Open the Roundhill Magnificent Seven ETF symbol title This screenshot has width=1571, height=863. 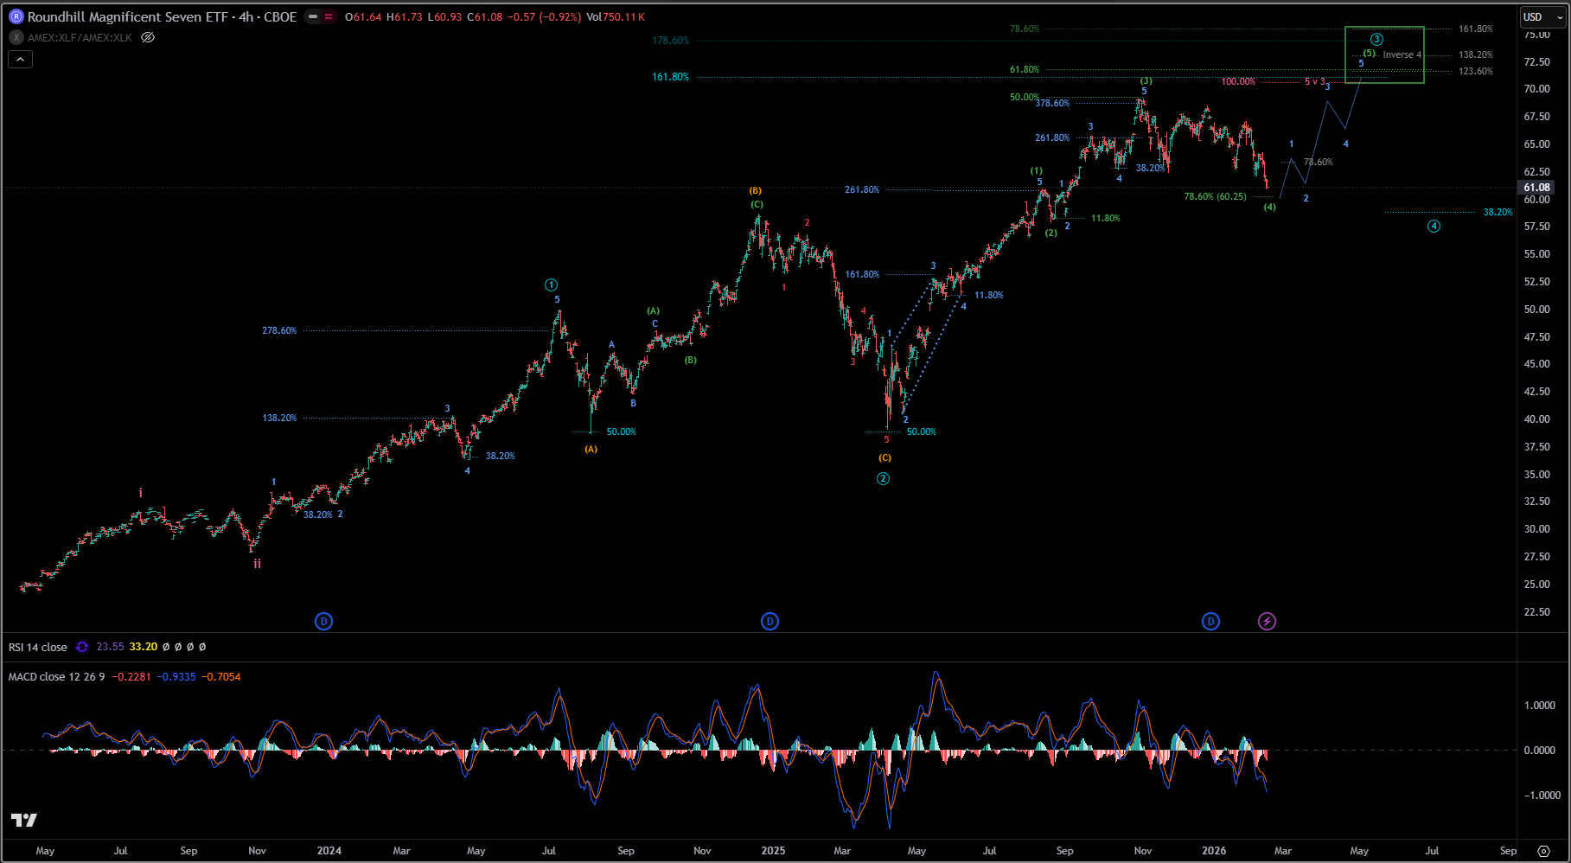[162, 16]
